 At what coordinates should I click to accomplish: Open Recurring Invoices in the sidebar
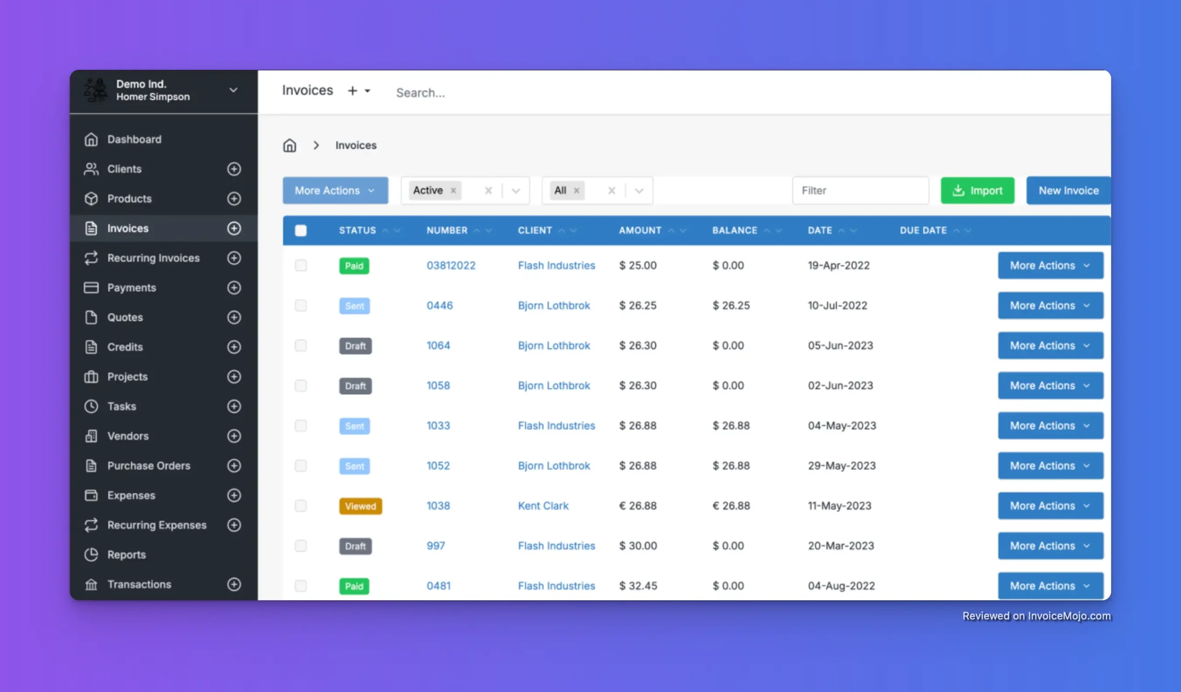(x=153, y=258)
